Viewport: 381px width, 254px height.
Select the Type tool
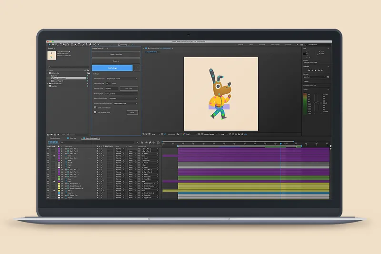[x=79, y=44]
